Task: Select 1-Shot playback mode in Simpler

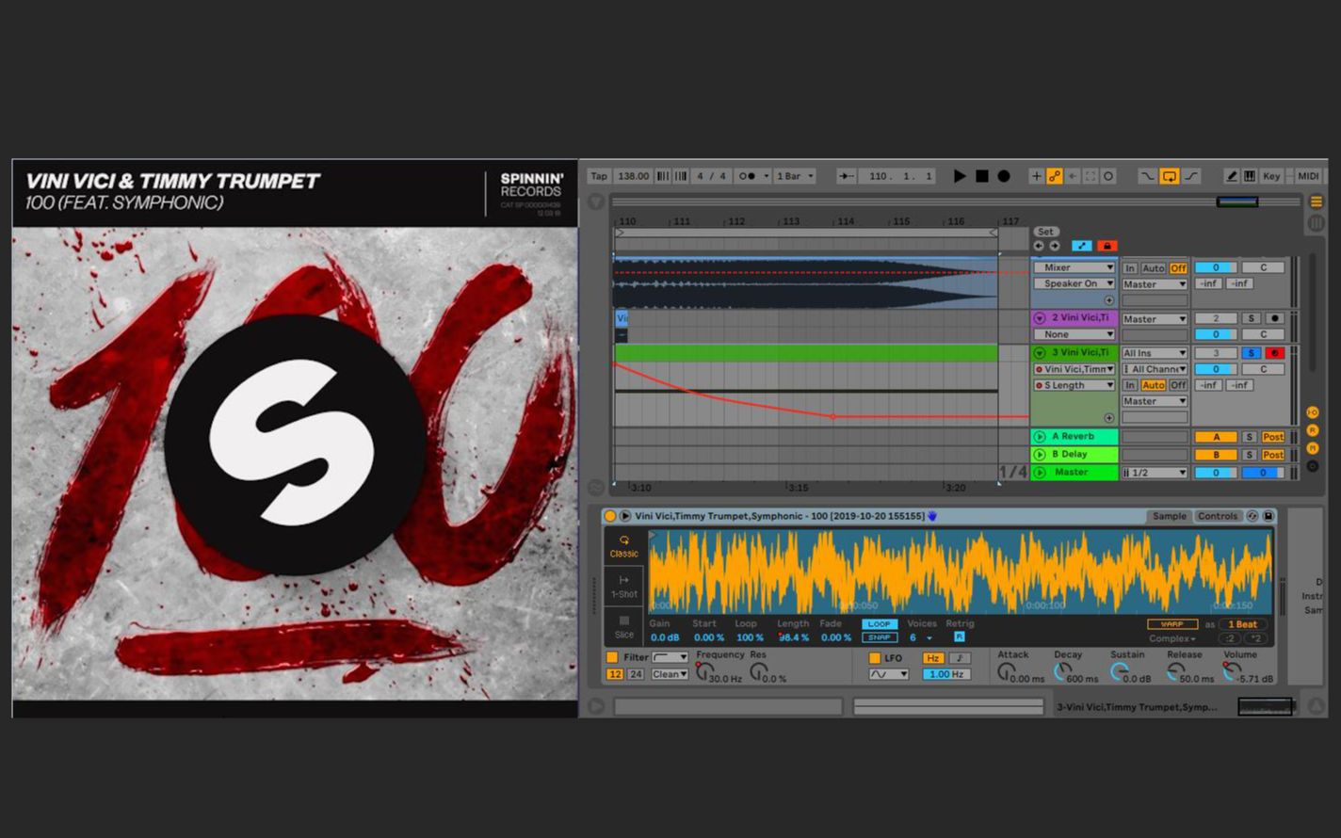Action: [623, 587]
